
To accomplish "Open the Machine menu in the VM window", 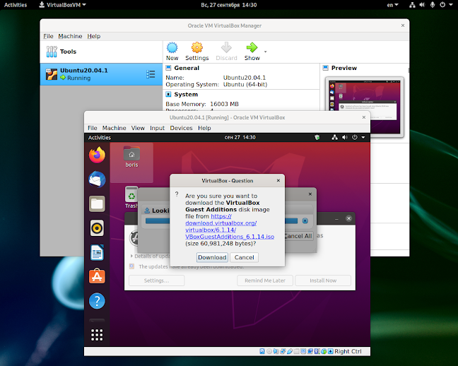I will point(114,128).
